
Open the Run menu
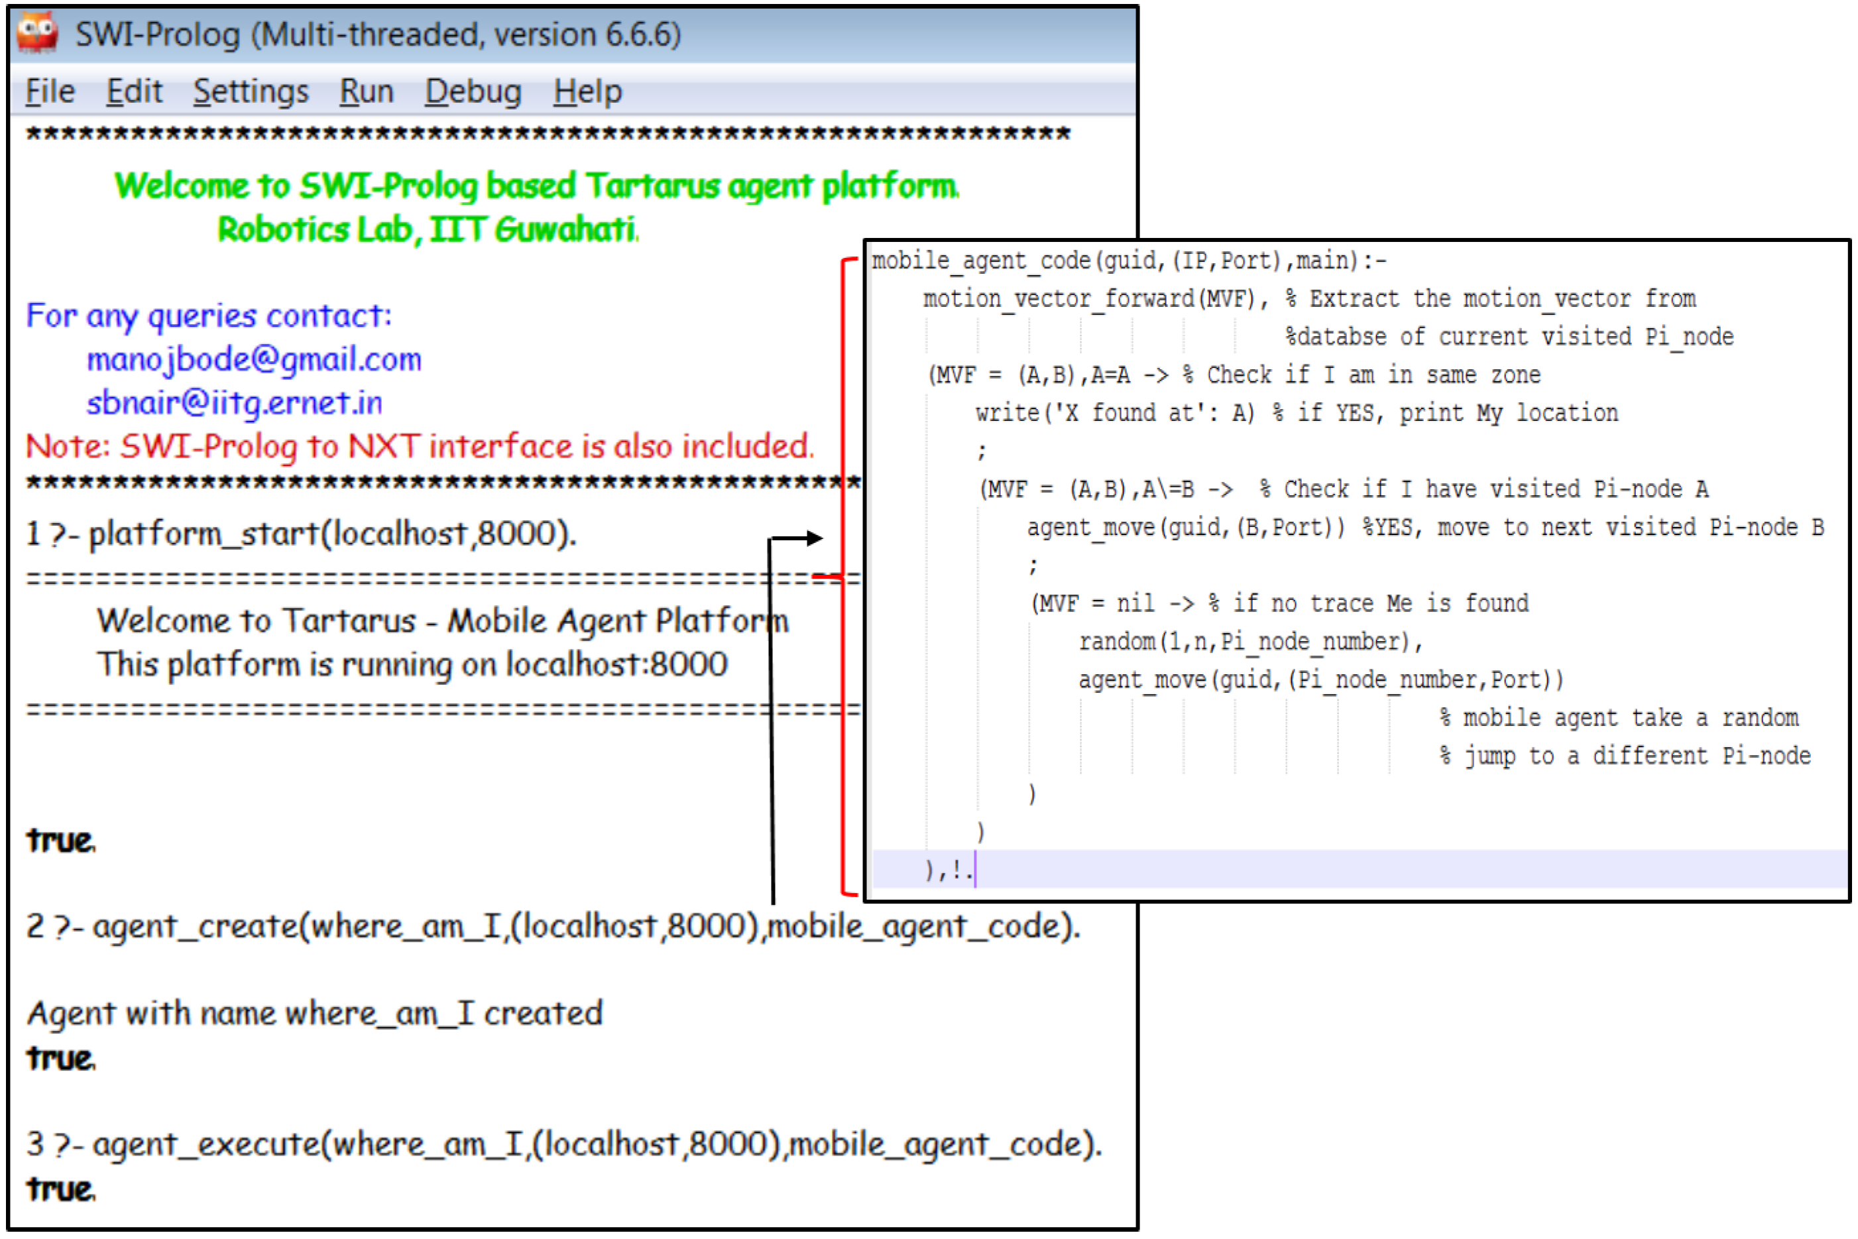(367, 91)
